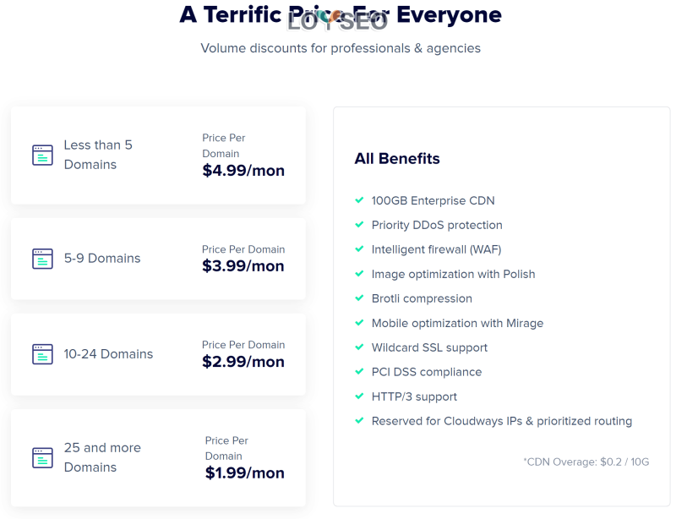676x519 pixels.
Task: Click the browser window icon beside Less than 5 Domains
Action: pos(42,155)
